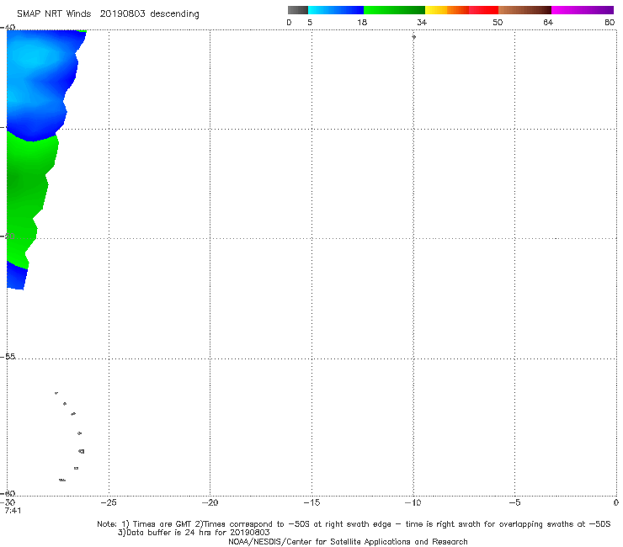Click the longitude axis label '-25'
Image resolution: width=623 pixels, height=547 pixels.
109,502
